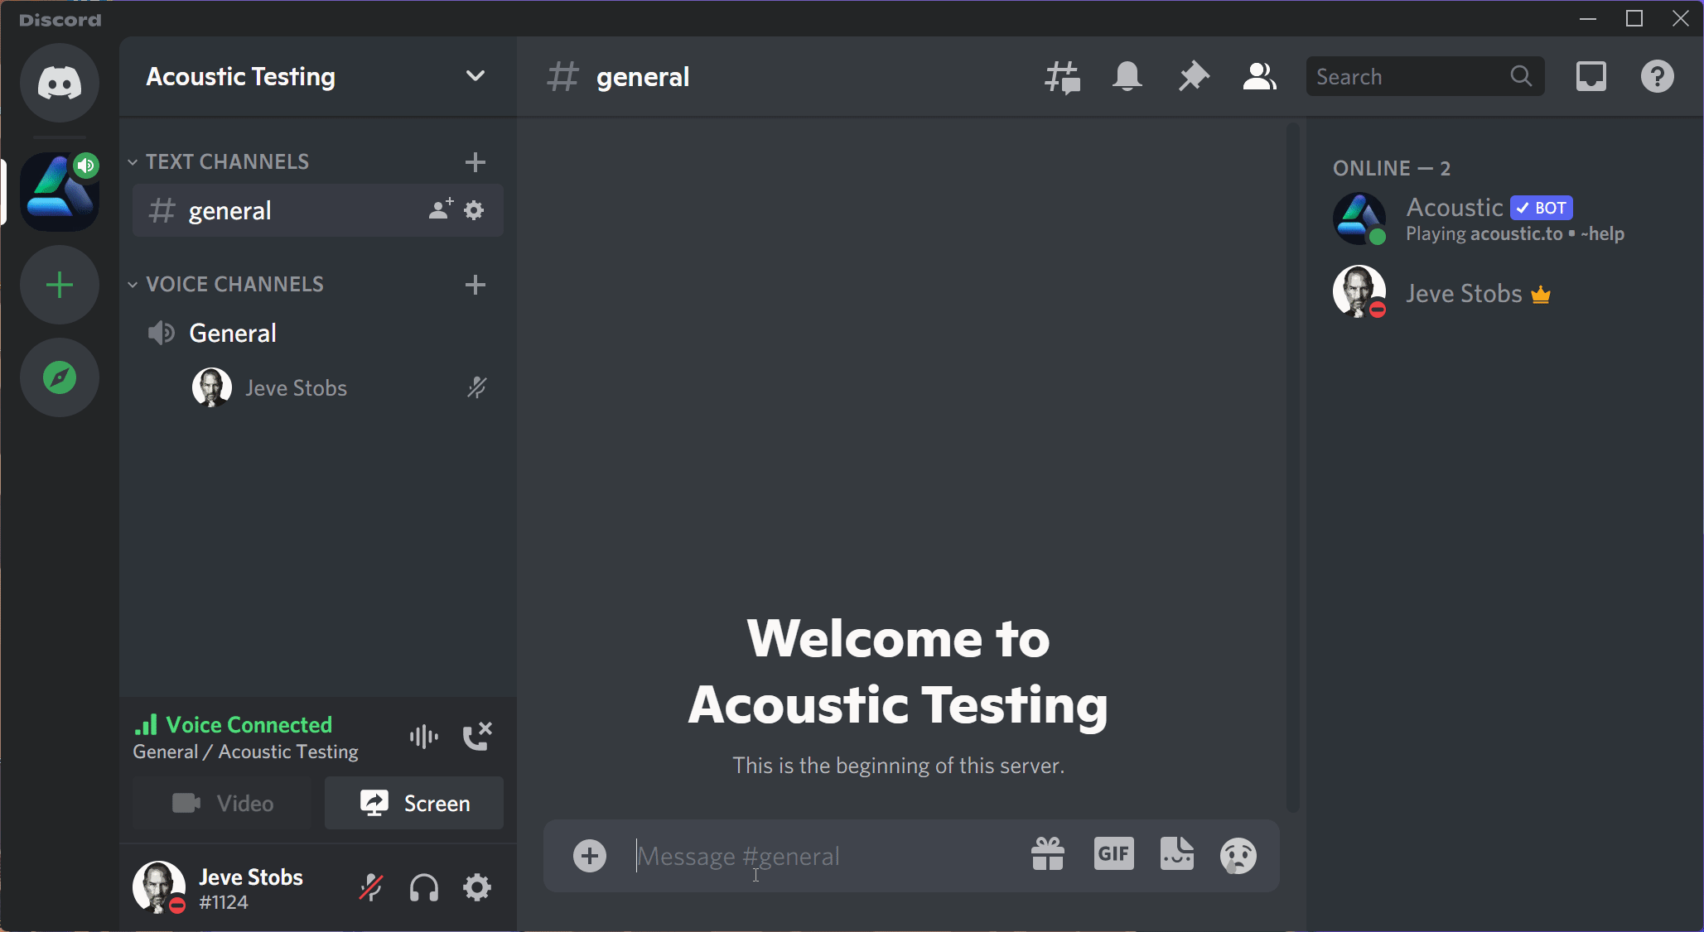
Task: Edit general channel settings gear
Action: click(x=474, y=210)
